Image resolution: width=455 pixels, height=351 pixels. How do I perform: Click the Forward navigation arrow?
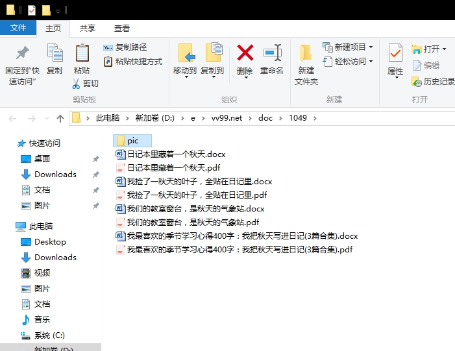pos(31,118)
